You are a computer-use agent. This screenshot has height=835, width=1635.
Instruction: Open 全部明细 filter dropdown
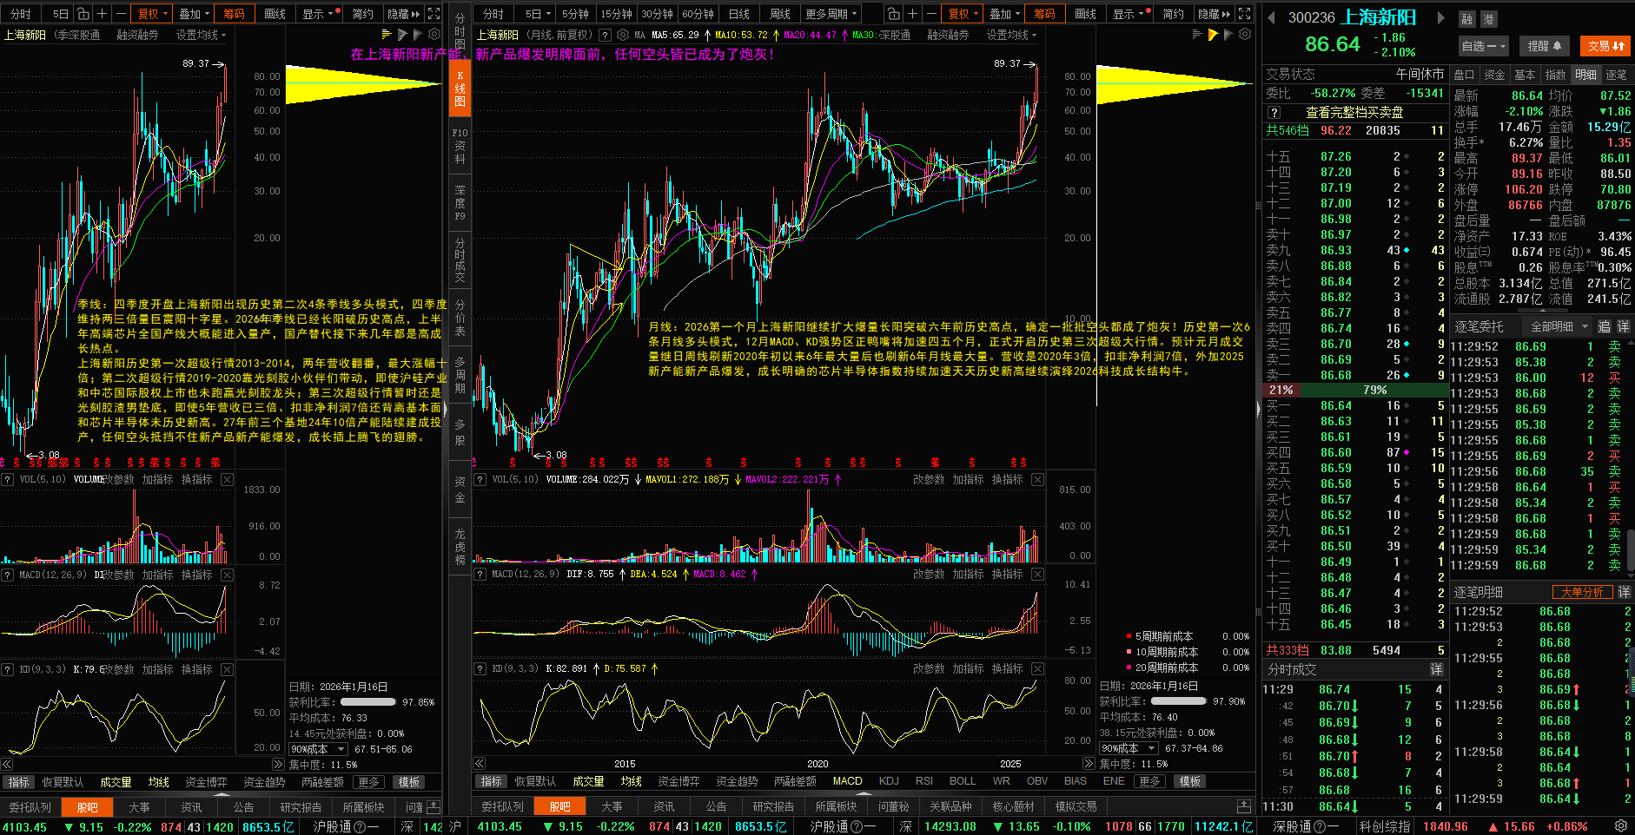coord(1559,326)
